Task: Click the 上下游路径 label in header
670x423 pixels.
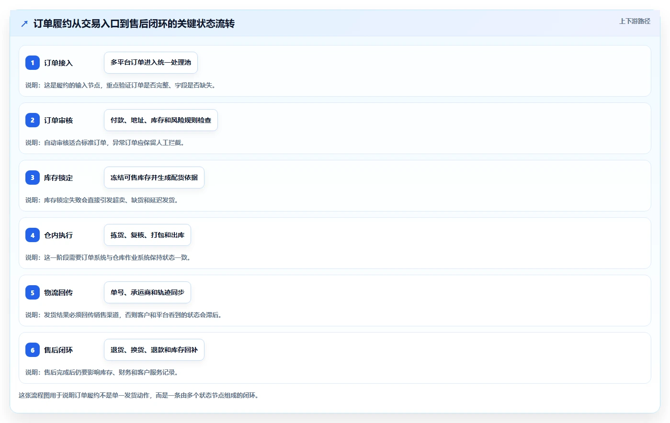Action: [635, 21]
